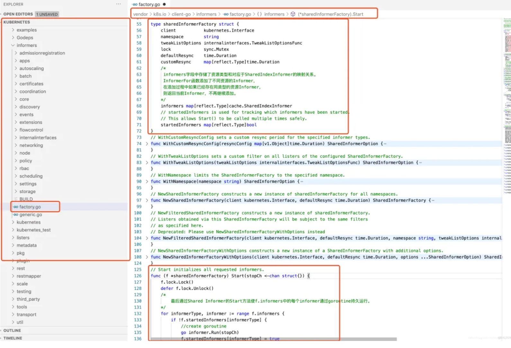This screenshot has width=511, height=348.
Task: Open generic.go from the file tree
Action: coord(31,215)
